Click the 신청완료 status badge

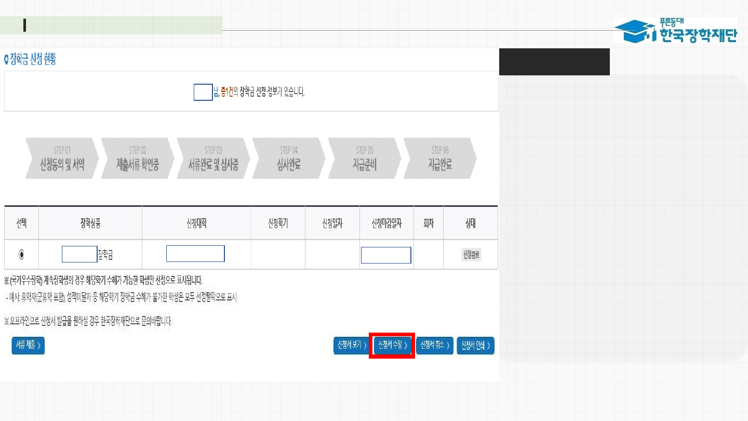pos(471,255)
